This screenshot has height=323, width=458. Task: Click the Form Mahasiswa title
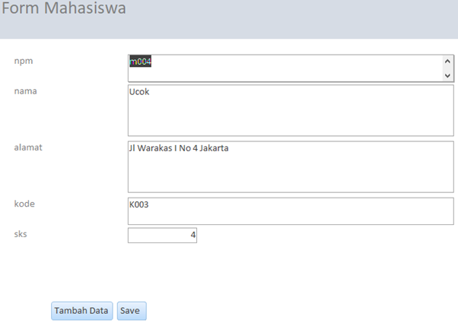[64, 10]
